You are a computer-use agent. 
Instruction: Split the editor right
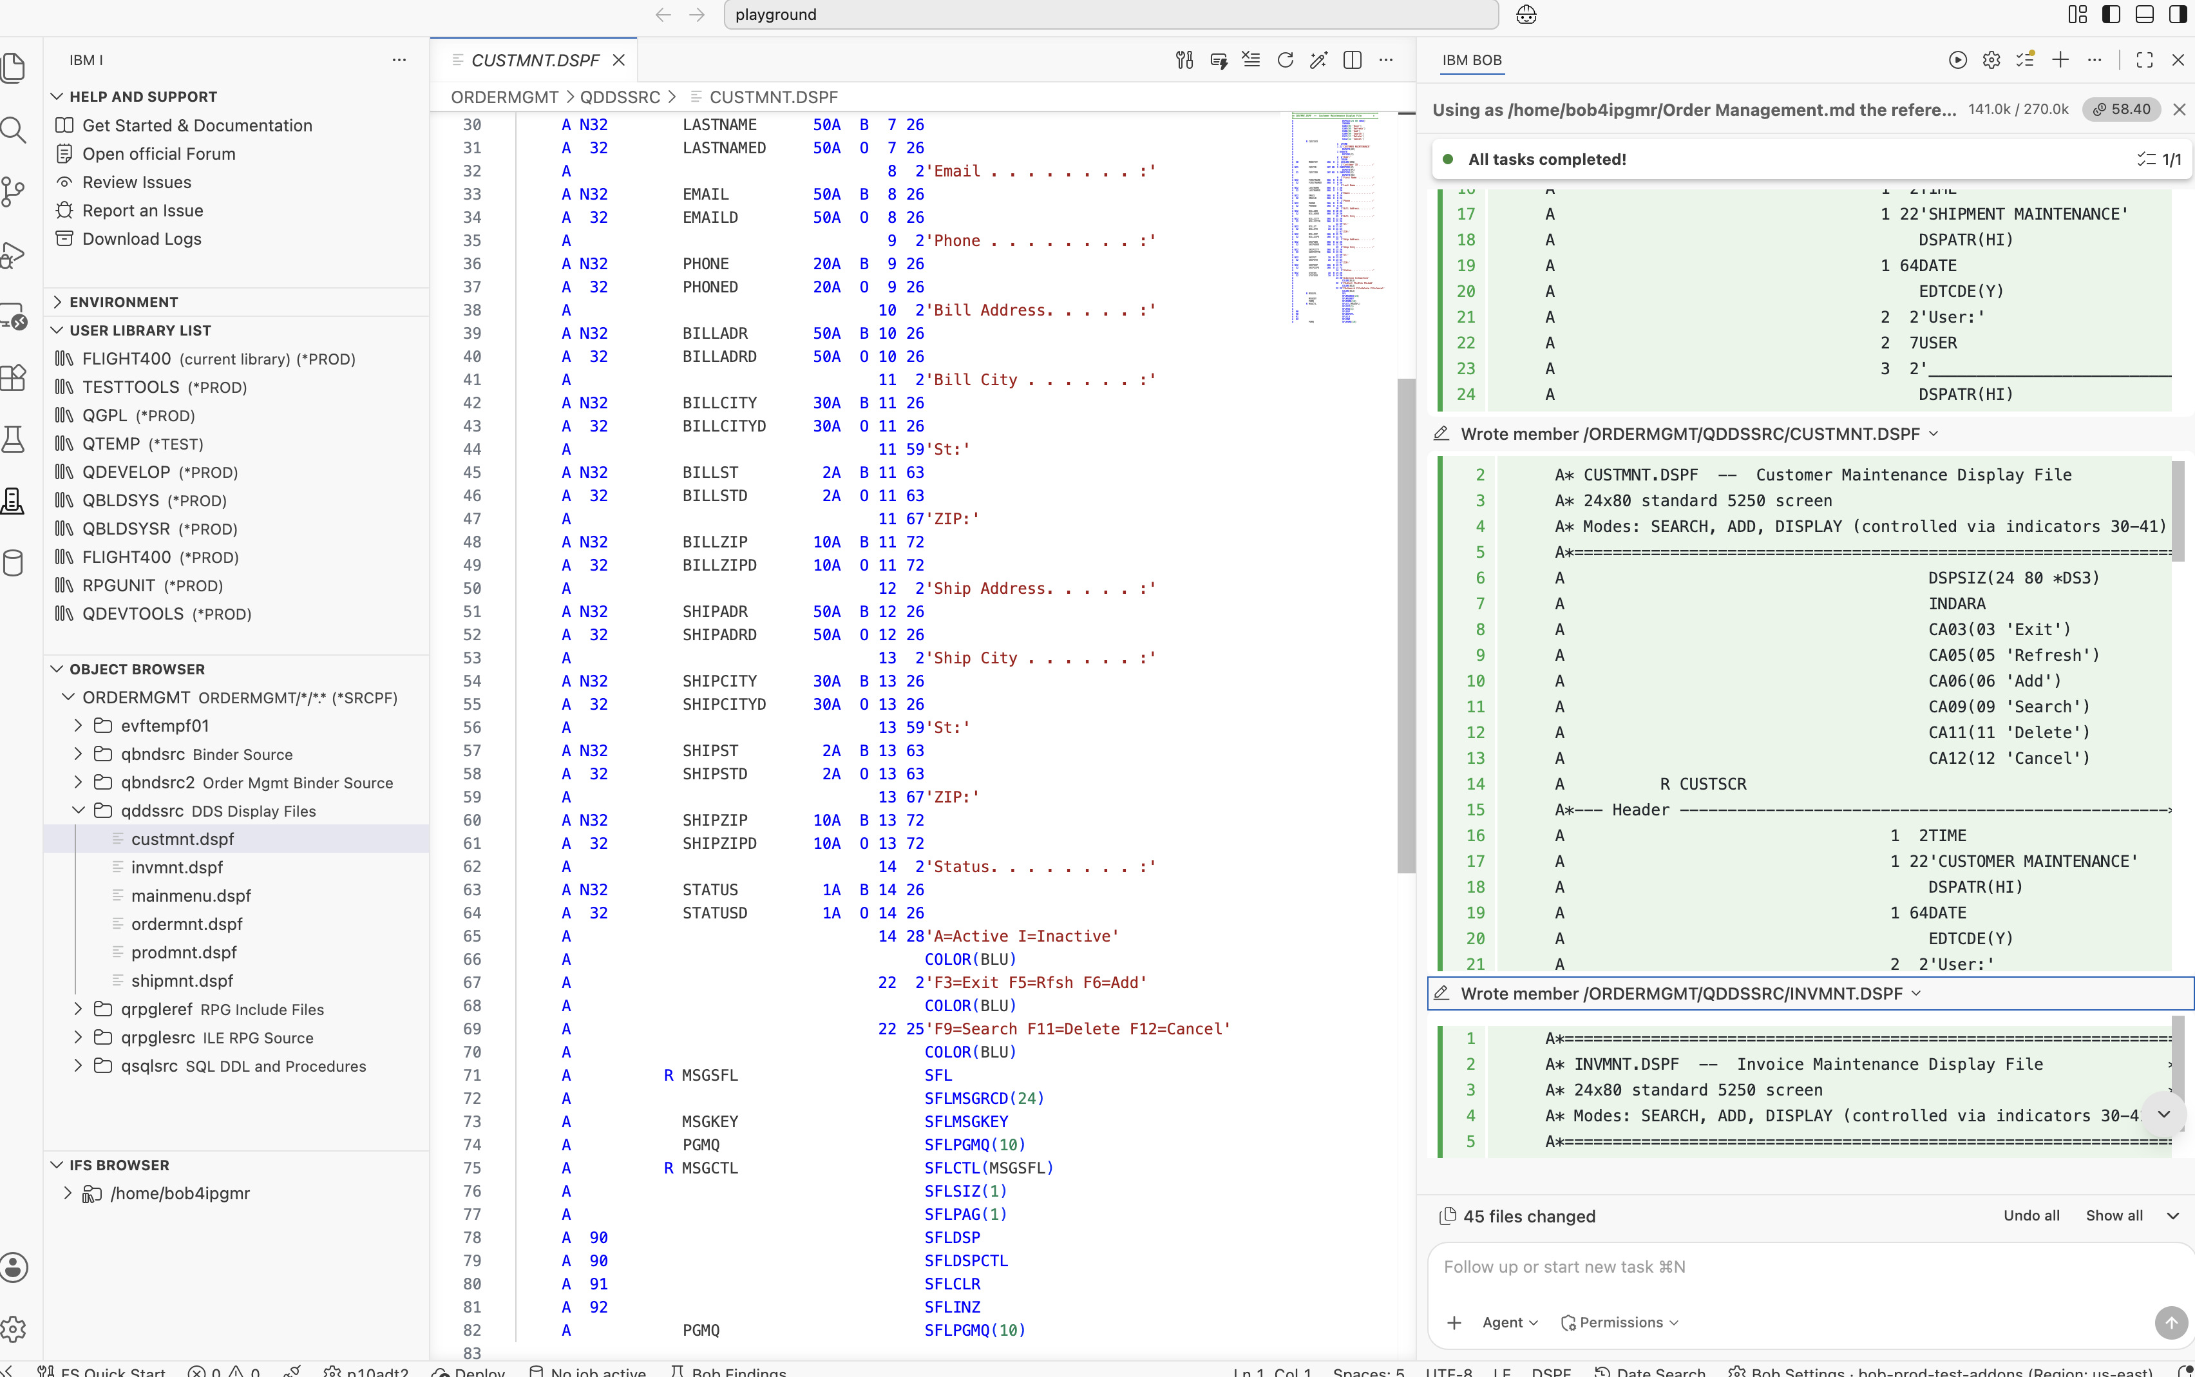pos(1353,60)
